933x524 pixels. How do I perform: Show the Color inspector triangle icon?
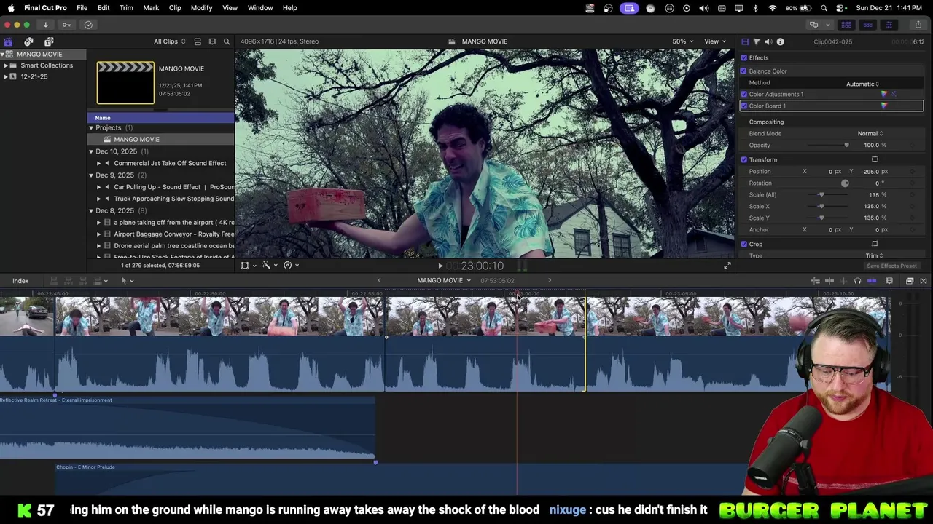pos(757,41)
